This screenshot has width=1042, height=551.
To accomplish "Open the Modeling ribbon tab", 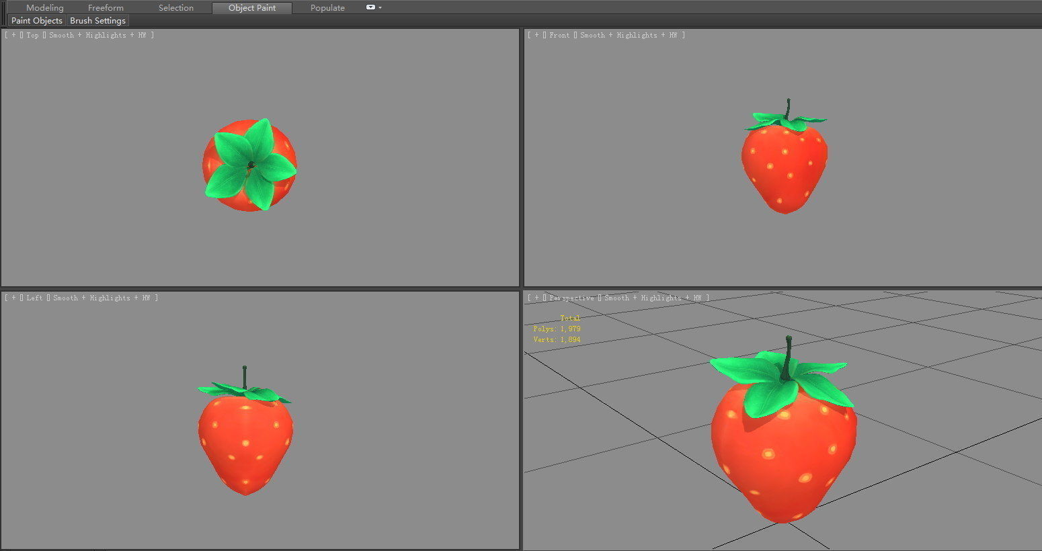I will click(44, 8).
